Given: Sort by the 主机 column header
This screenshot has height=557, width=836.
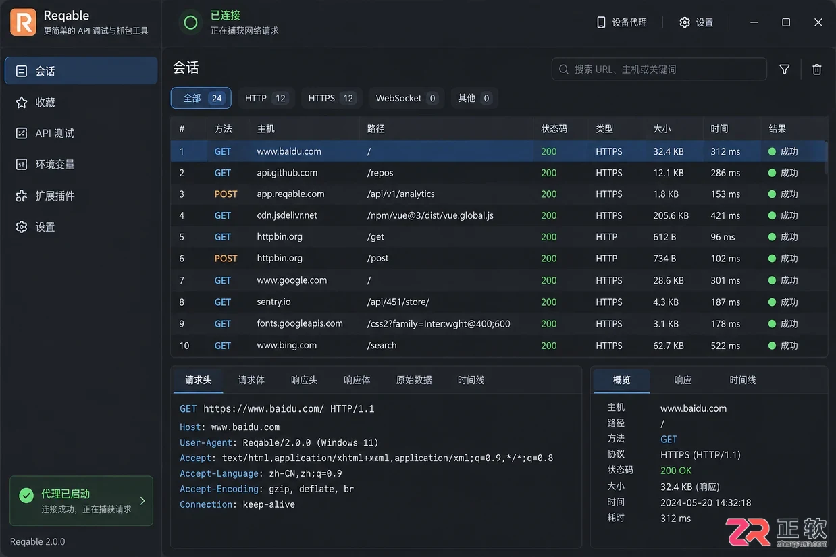Looking at the screenshot, I should 266,128.
